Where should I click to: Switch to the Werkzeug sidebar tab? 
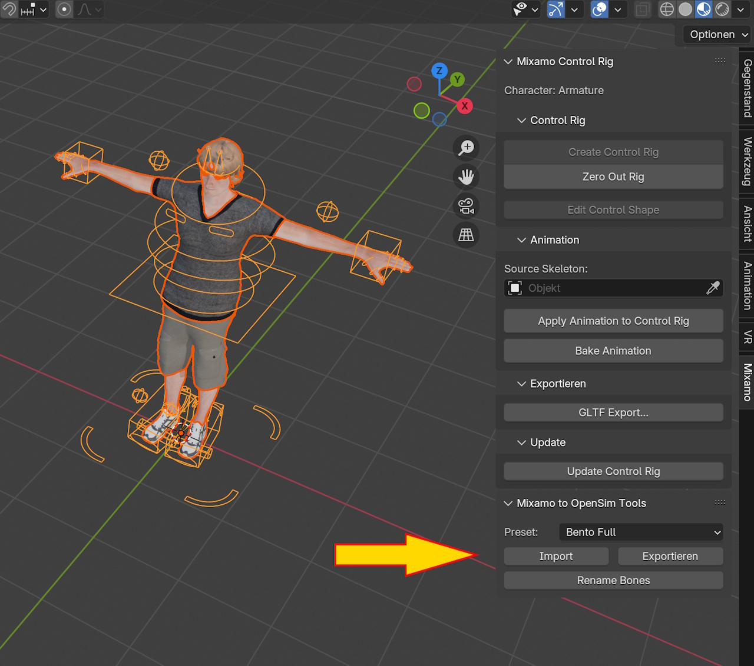point(747,162)
